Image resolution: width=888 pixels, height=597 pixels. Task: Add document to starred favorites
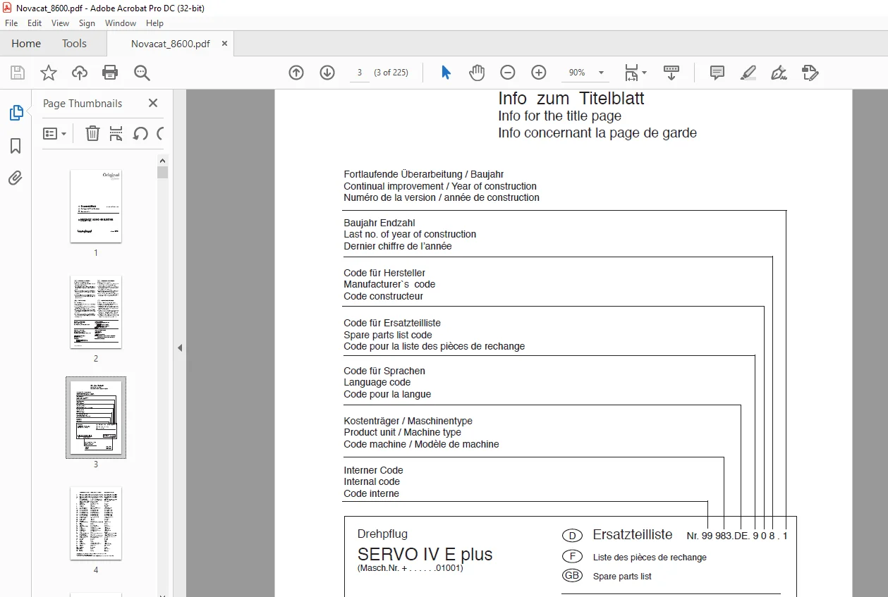(49, 73)
